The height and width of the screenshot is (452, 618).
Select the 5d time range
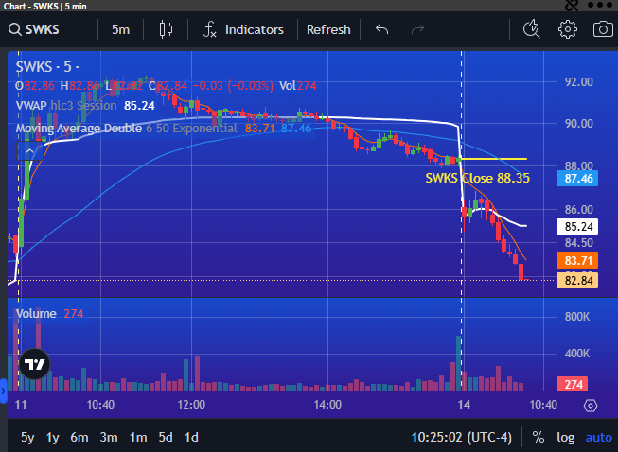coord(166,438)
